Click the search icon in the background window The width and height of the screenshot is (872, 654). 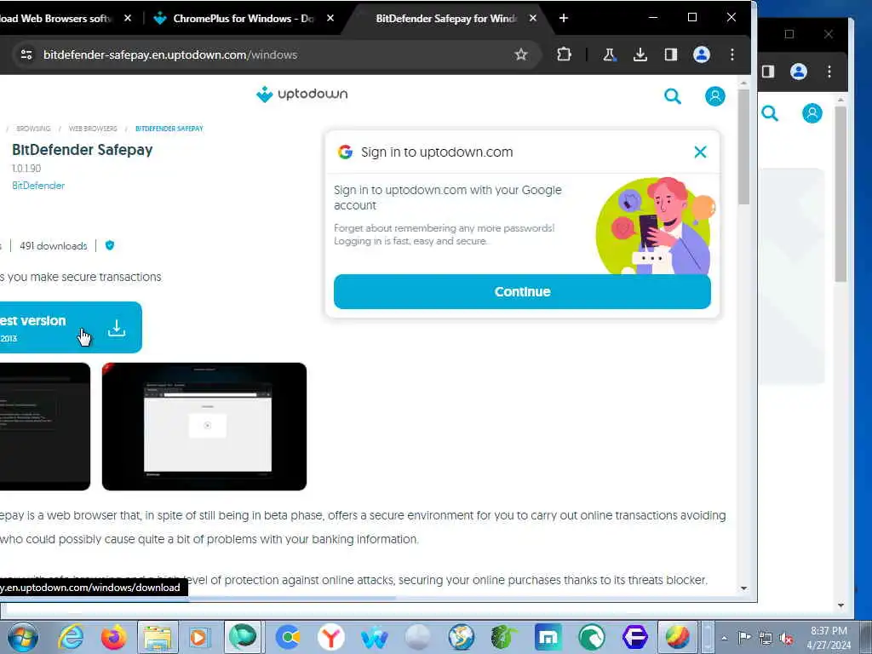click(x=770, y=113)
